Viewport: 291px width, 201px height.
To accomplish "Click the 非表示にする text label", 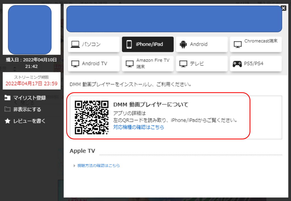I will (27, 110).
